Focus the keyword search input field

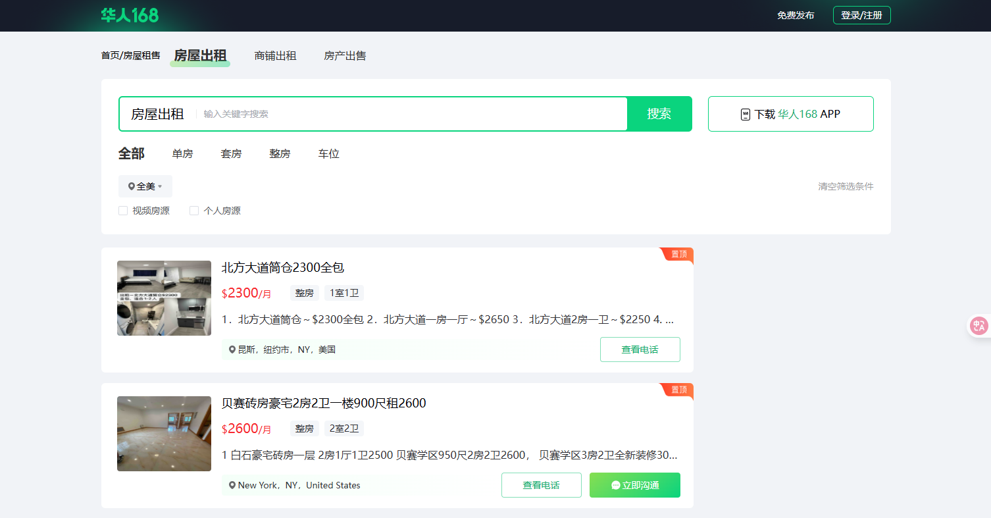coord(411,115)
